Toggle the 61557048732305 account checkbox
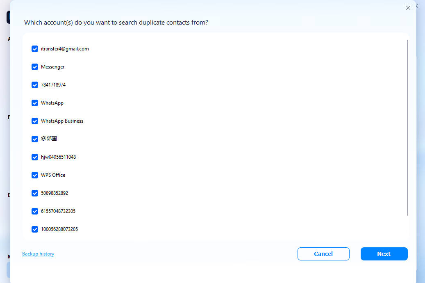 (x=35, y=211)
